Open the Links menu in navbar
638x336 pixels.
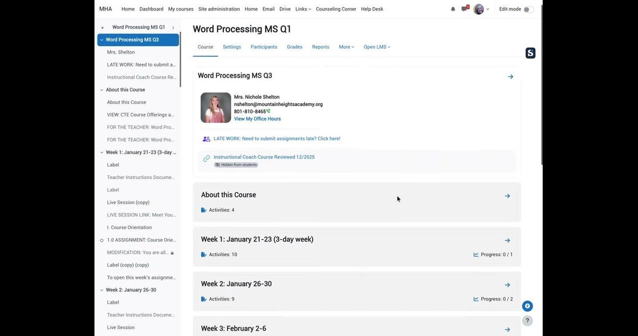tap(303, 9)
